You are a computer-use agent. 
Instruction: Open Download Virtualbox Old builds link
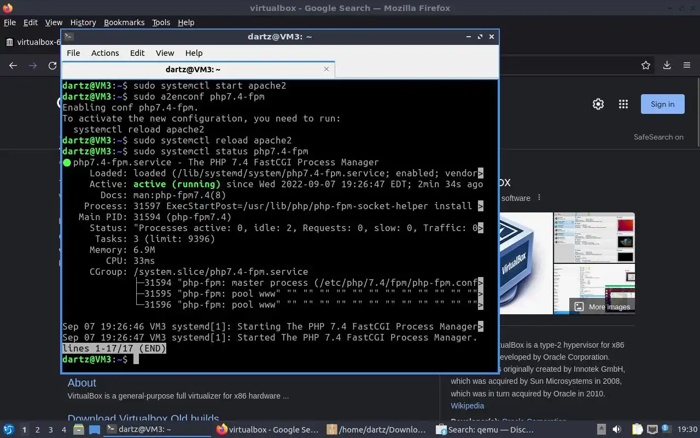143,419
